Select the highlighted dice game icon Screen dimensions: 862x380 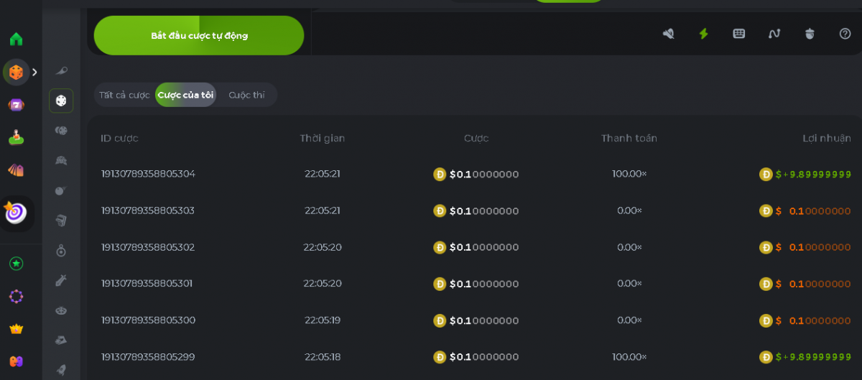tap(61, 101)
